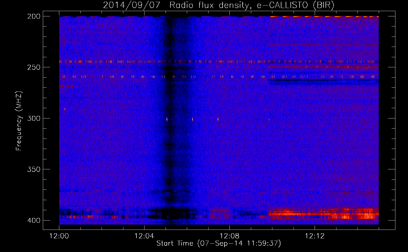Image resolution: width=408 pixels, height=252 pixels.
Task: Click the 250 frequency tick label
Action: pos(34,67)
